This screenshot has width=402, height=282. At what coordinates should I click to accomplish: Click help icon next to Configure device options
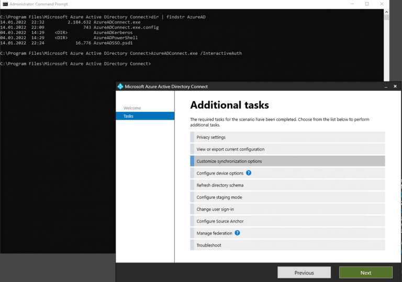pyautogui.click(x=249, y=173)
